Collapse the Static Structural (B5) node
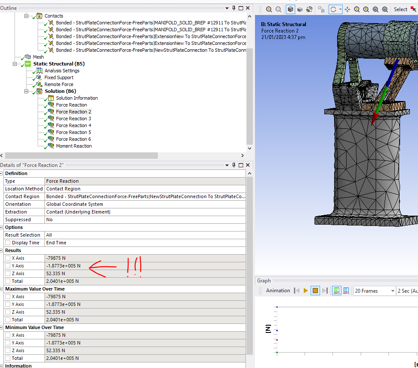 point(15,64)
